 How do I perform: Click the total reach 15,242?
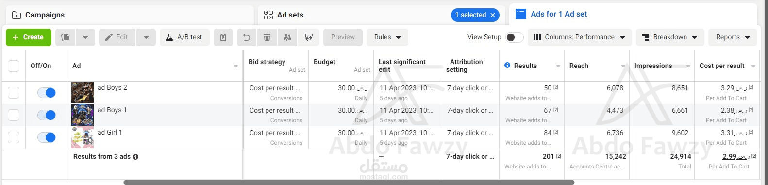[616, 156]
